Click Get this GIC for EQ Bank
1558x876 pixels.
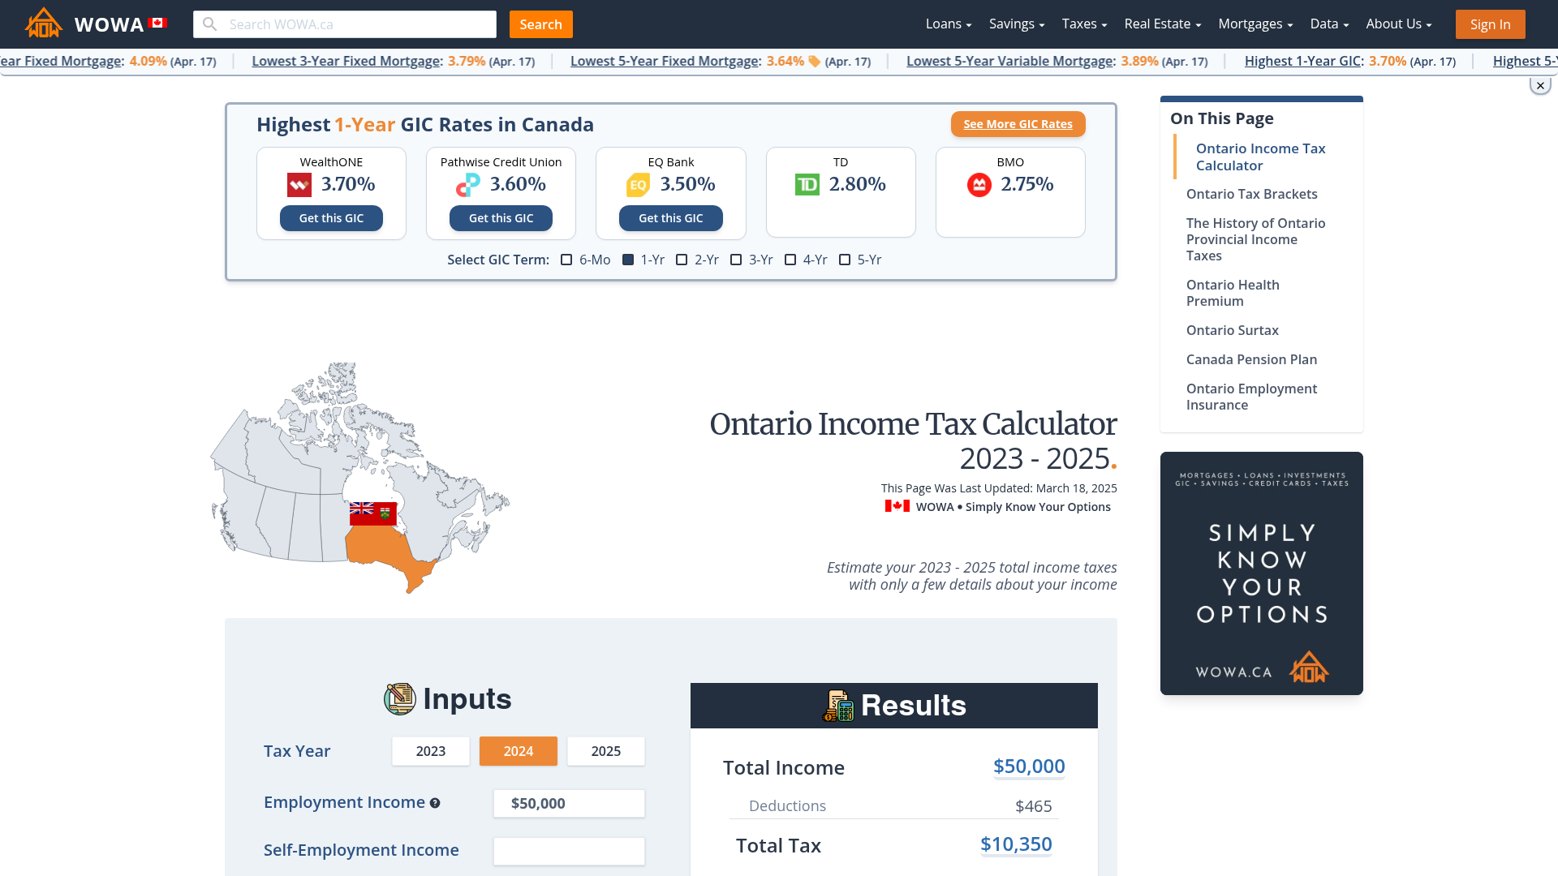[671, 217]
